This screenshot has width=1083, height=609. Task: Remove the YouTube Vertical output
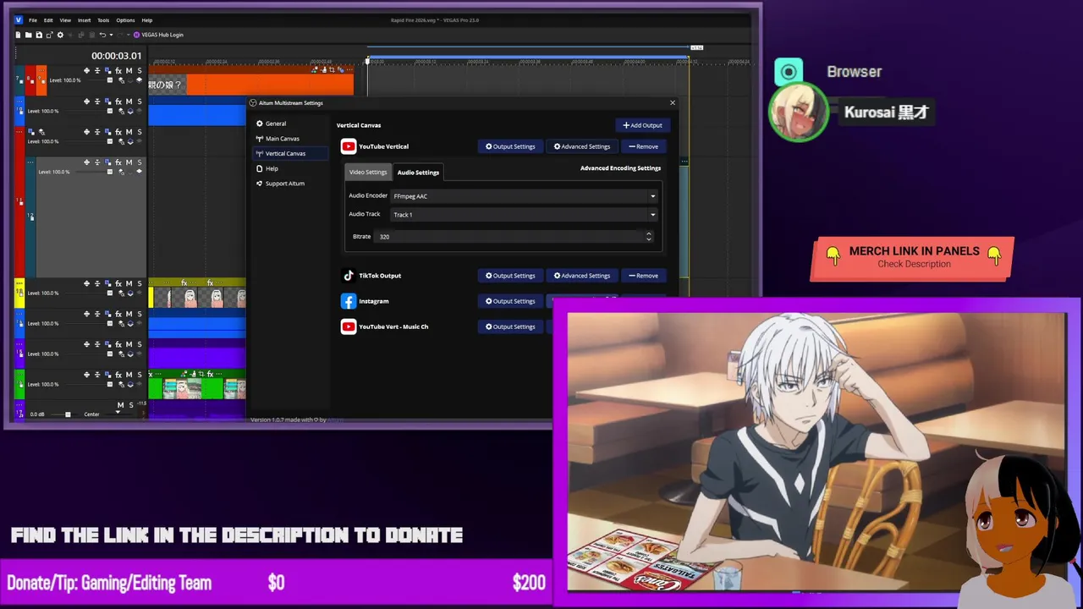click(643, 146)
